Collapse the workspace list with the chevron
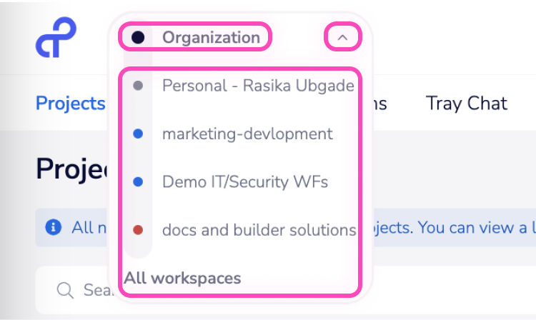The width and height of the screenshot is (536, 320). click(x=342, y=38)
